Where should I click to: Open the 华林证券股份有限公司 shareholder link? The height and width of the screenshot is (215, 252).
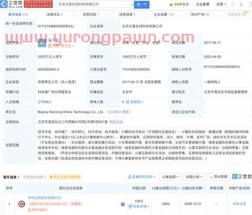click(44, 198)
